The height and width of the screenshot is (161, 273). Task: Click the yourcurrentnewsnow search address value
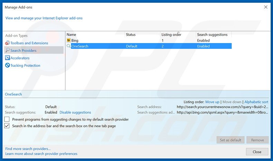[223, 107]
